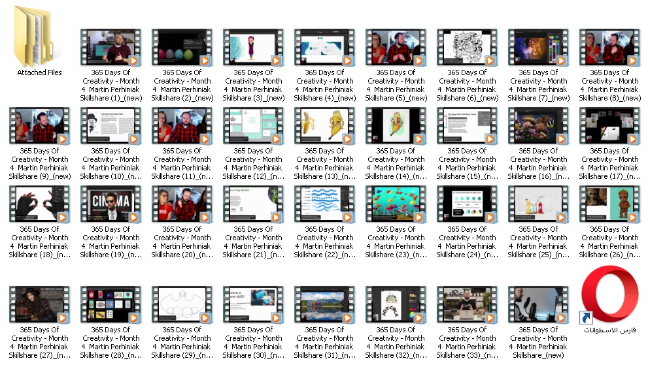Click the 'Attached Files' folder name
Viewport: 648px width, 378px height.
click(x=40, y=72)
